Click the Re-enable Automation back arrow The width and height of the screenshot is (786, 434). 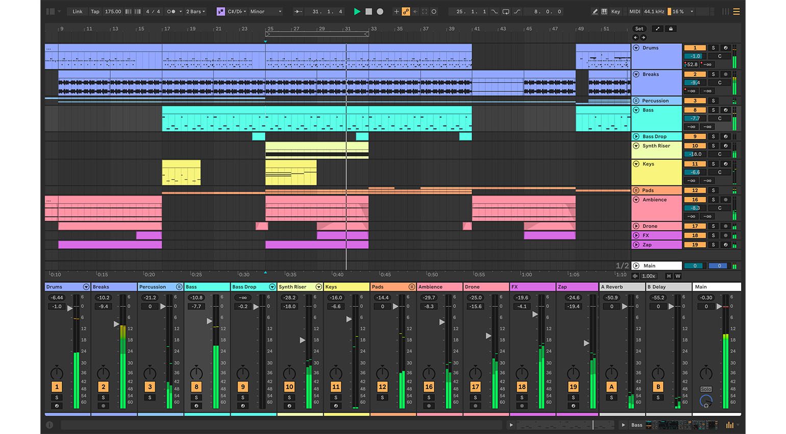415,11
